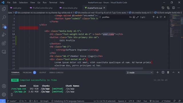Open the Accounts menu icon
The image size is (183, 103).
[4, 86]
